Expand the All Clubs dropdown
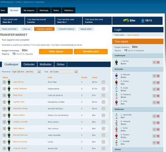The width and height of the screenshot is (166, 152). click(63, 72)
